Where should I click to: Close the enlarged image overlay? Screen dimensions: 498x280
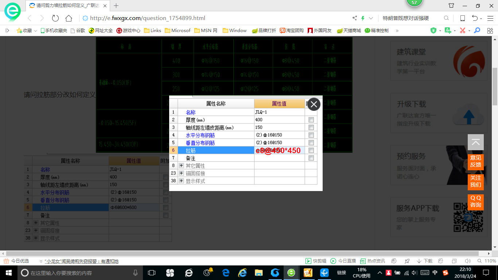(314, 104)
